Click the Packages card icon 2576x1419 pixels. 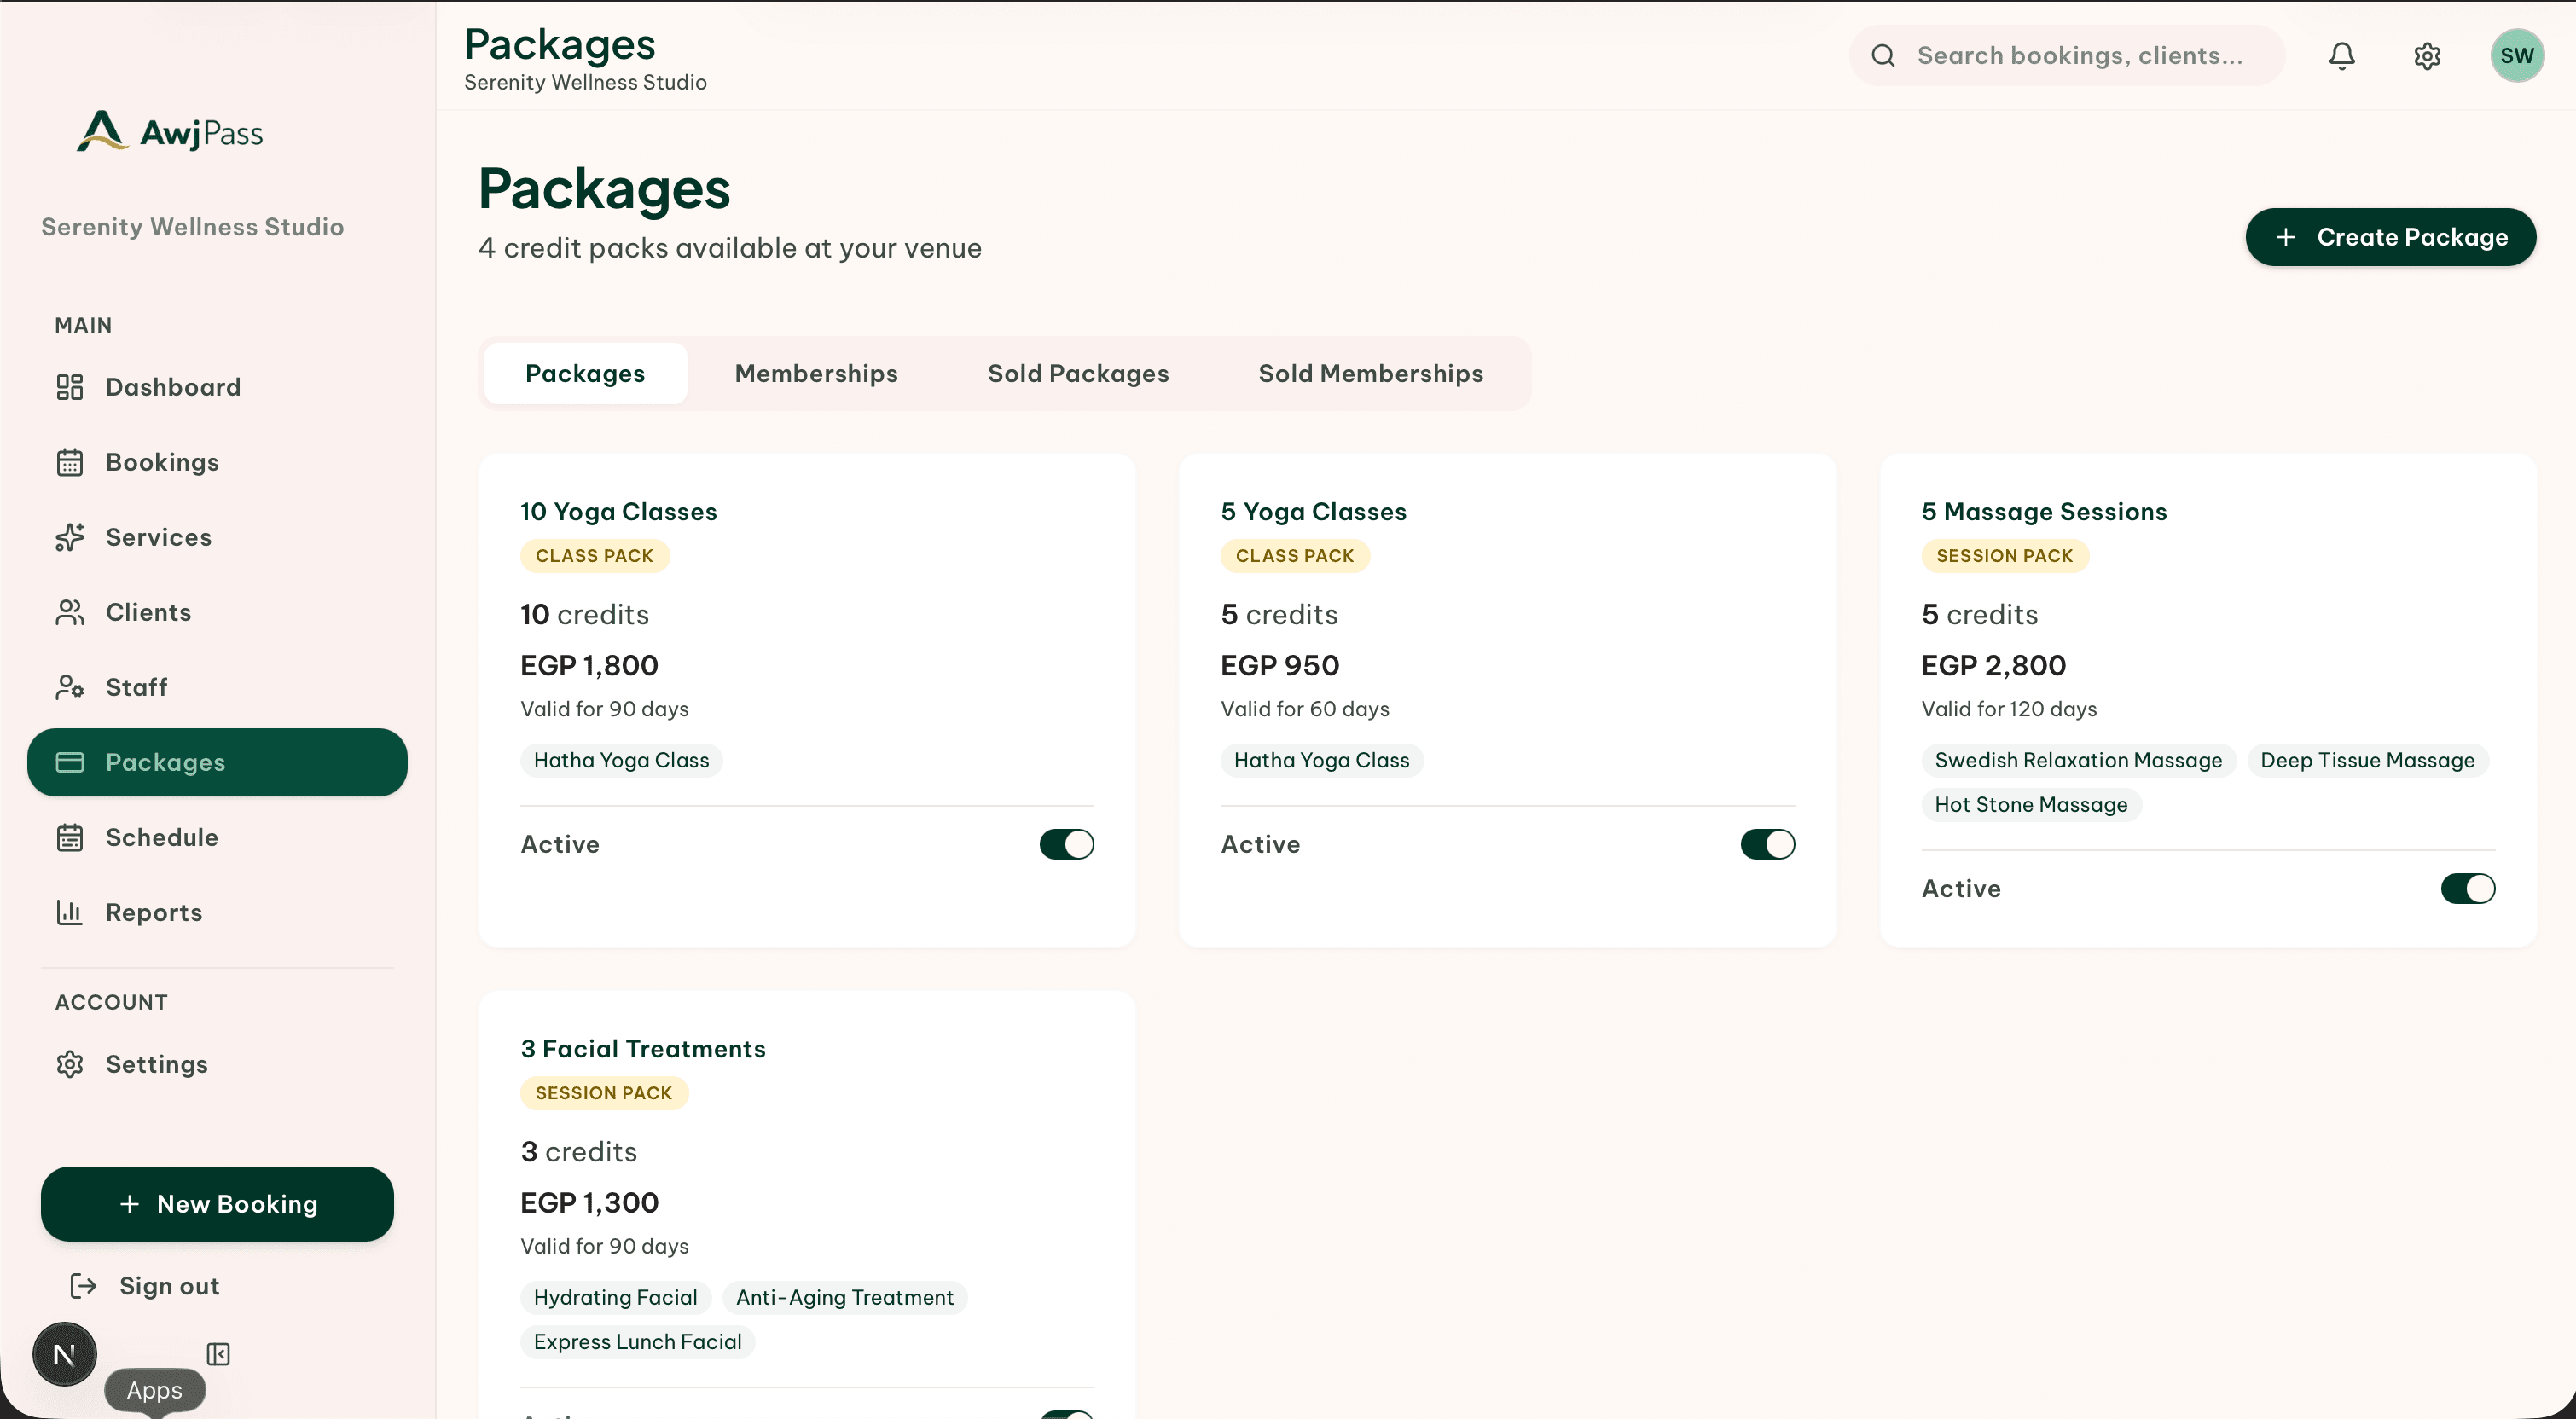[69, 762]
